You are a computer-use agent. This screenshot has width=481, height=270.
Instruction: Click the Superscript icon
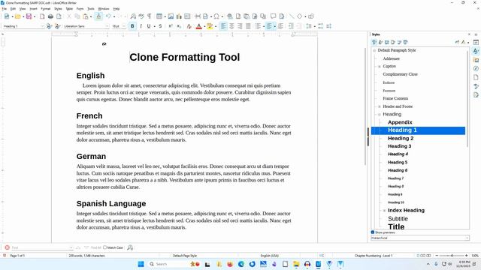coord(171,26)
